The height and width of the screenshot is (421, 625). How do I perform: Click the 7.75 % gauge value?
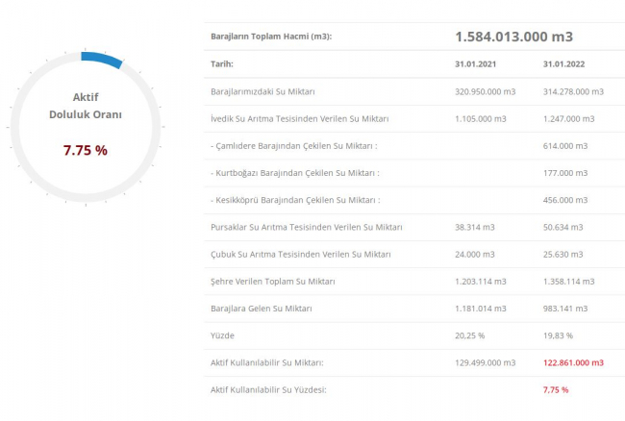pyautogui.click(x=85, y=151)
